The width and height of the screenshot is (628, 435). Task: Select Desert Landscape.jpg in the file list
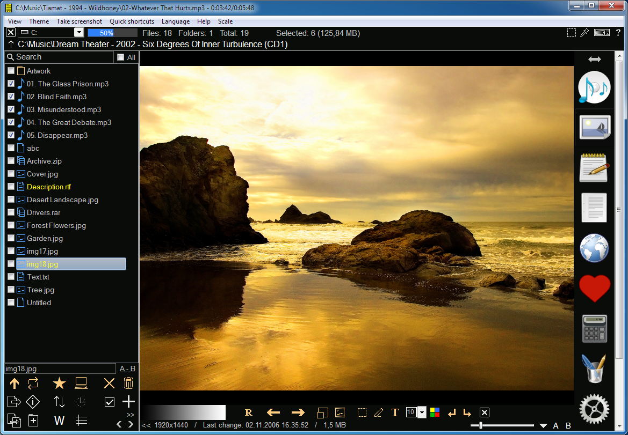tap(62, 200)
